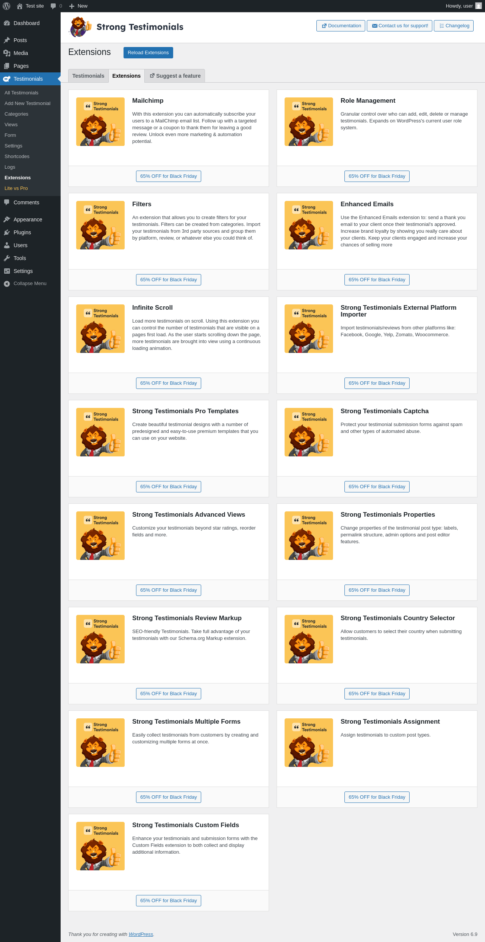485x942 pixels.
Task: Click the external-link icon on Documentation button
Action: [x=324, y=26]
